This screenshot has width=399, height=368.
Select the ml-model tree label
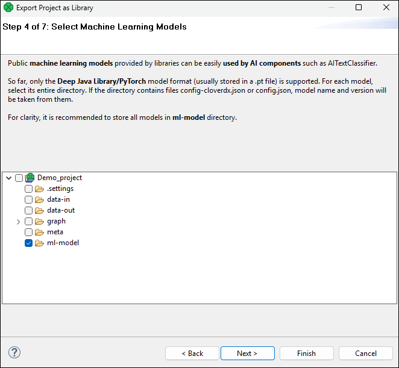pos(63,243)
